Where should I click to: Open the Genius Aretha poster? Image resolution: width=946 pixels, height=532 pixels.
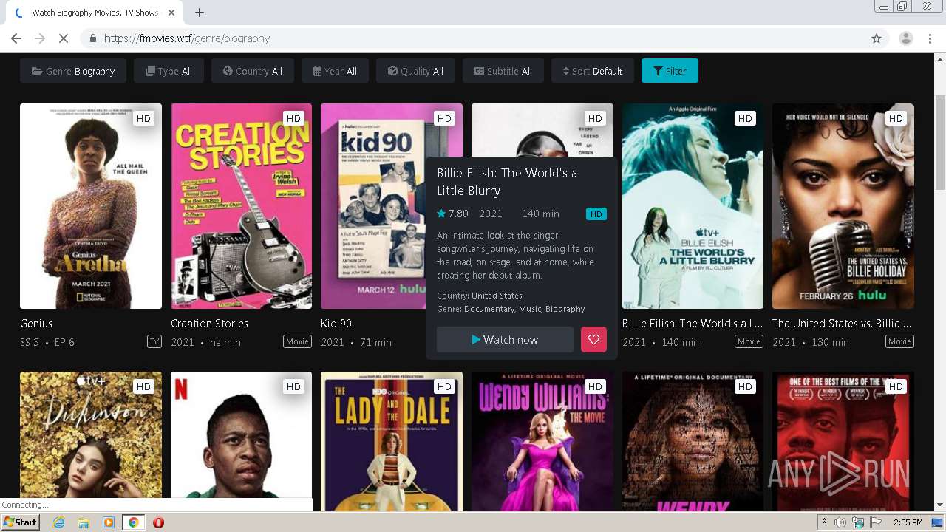(91, 206)
